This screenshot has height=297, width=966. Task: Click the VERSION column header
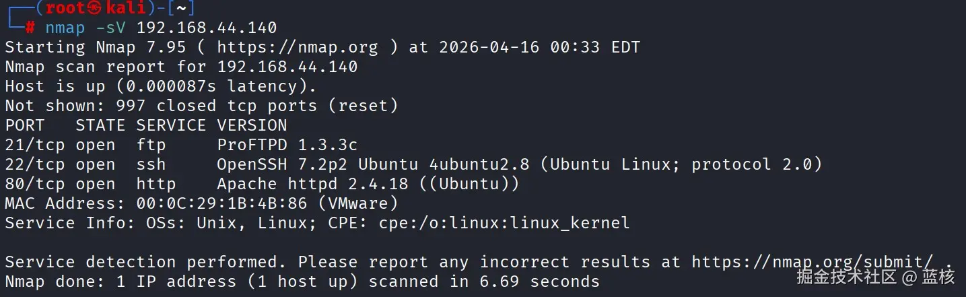[x=252, y=125]
